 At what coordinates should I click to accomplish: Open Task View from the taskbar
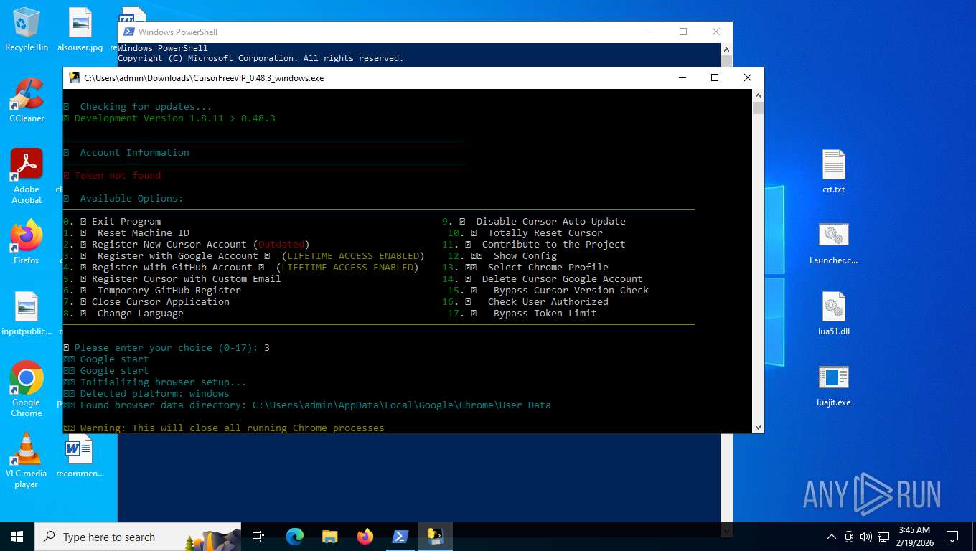point(259,537)
